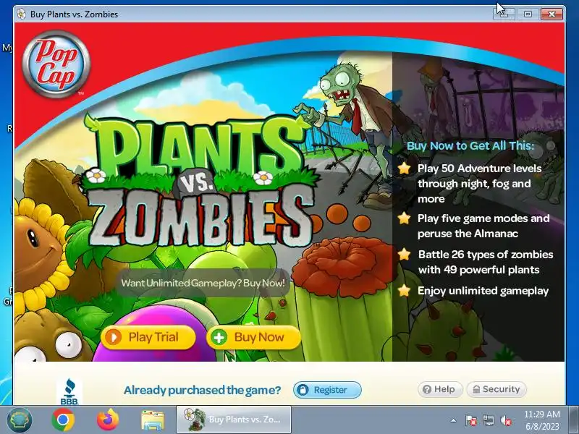The width and height of the screenshot is (579, 434).
Task: Click the star beside 'Enjoy unlimited gameplay'
Action: 404,290
